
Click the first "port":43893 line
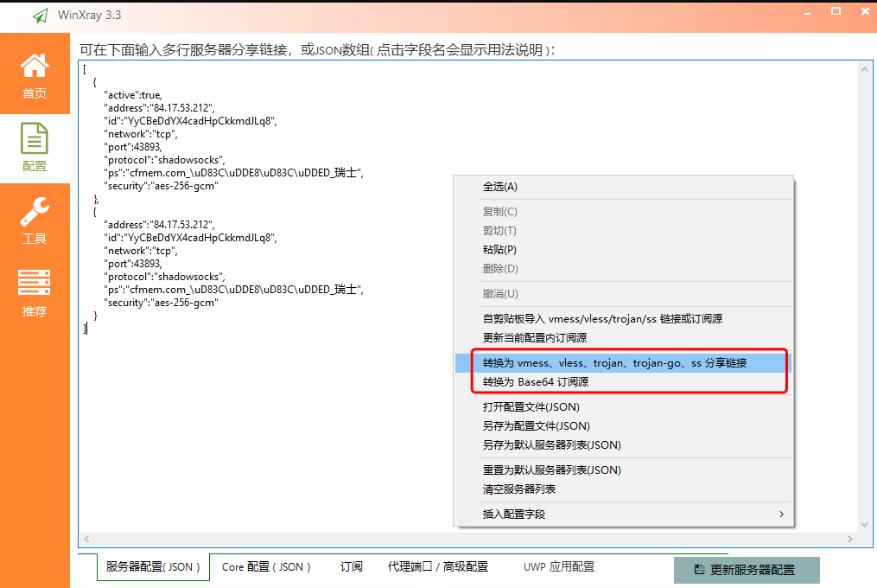pos(133,147)
